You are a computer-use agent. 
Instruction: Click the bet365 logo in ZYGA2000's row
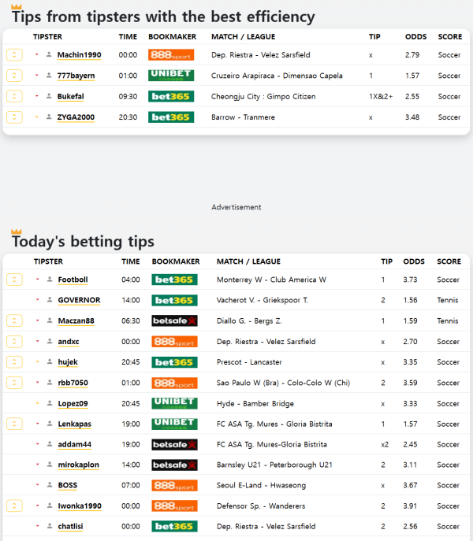coord(170,117)
